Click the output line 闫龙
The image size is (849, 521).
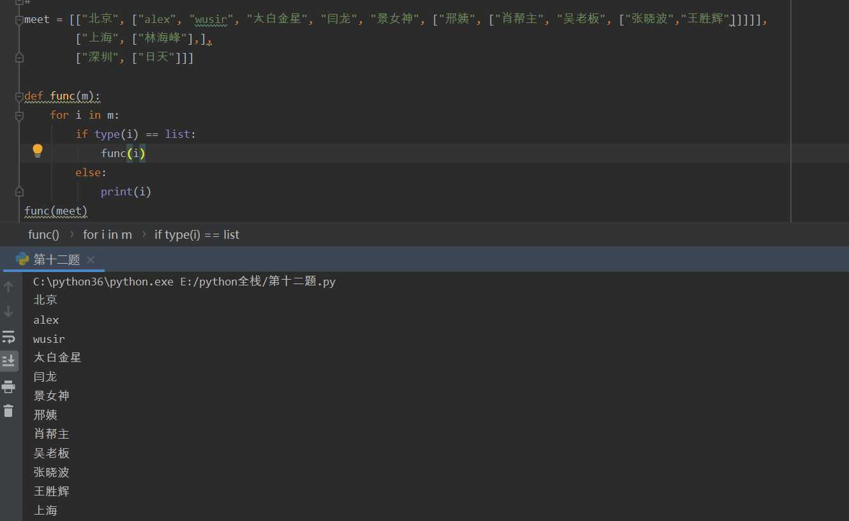(45, 377)
